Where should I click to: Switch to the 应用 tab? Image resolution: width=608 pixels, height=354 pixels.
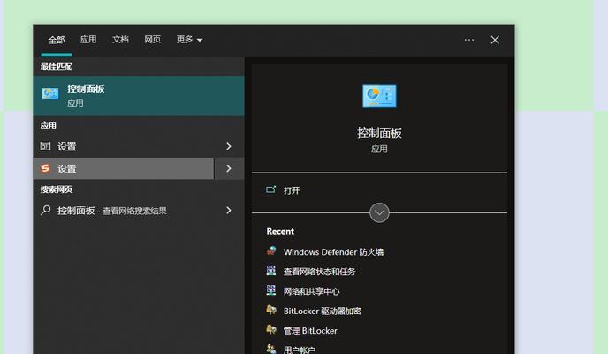(x=88, y=40)
